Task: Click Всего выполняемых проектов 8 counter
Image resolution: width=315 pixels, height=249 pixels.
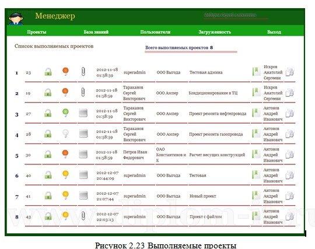Action: (x=179, y=48)
